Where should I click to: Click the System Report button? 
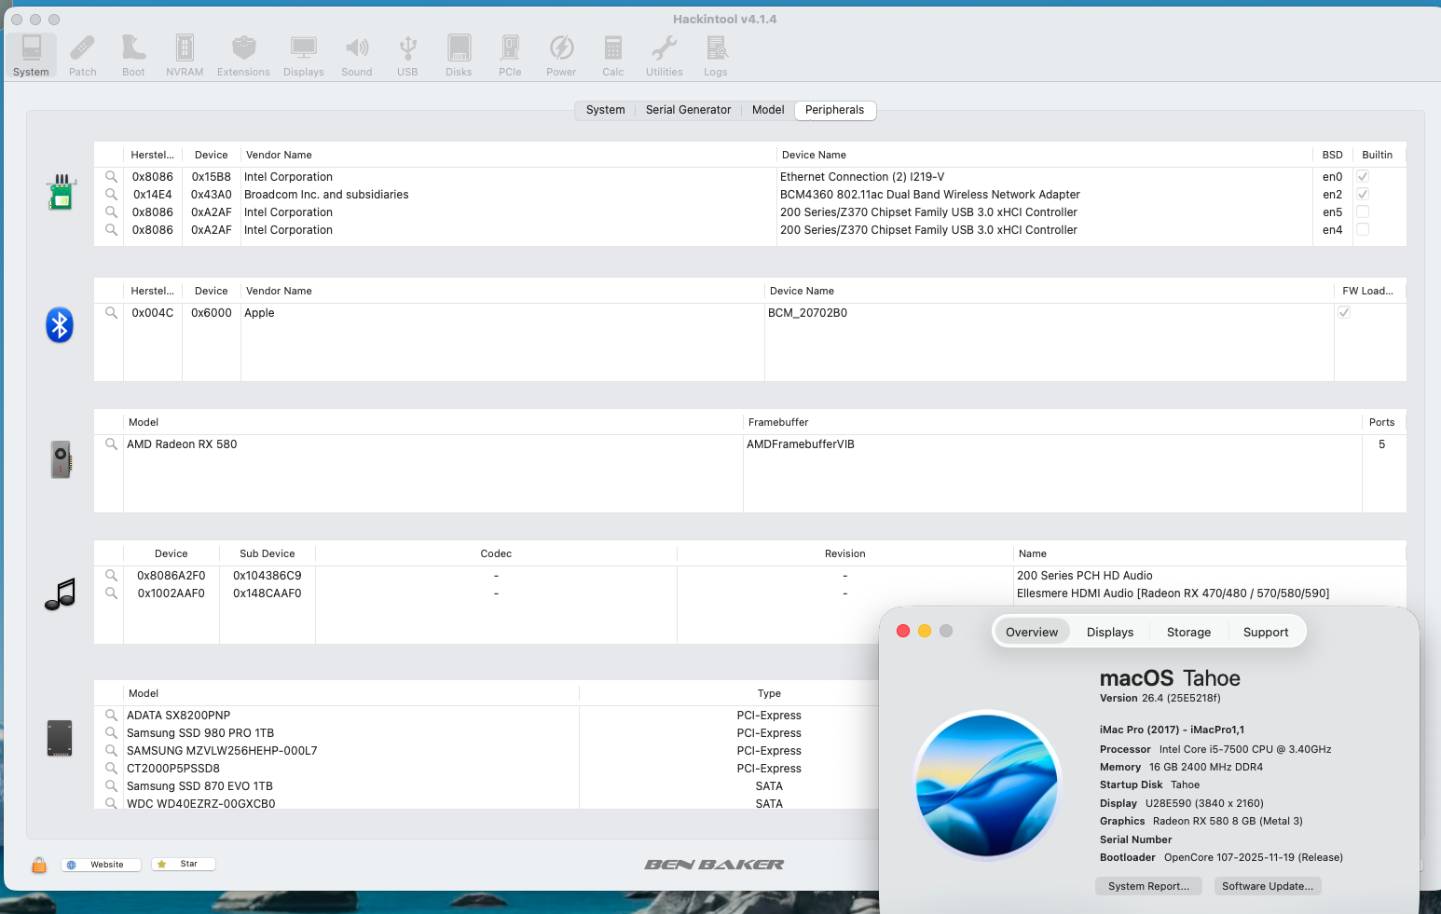(x=1148, y=886)
